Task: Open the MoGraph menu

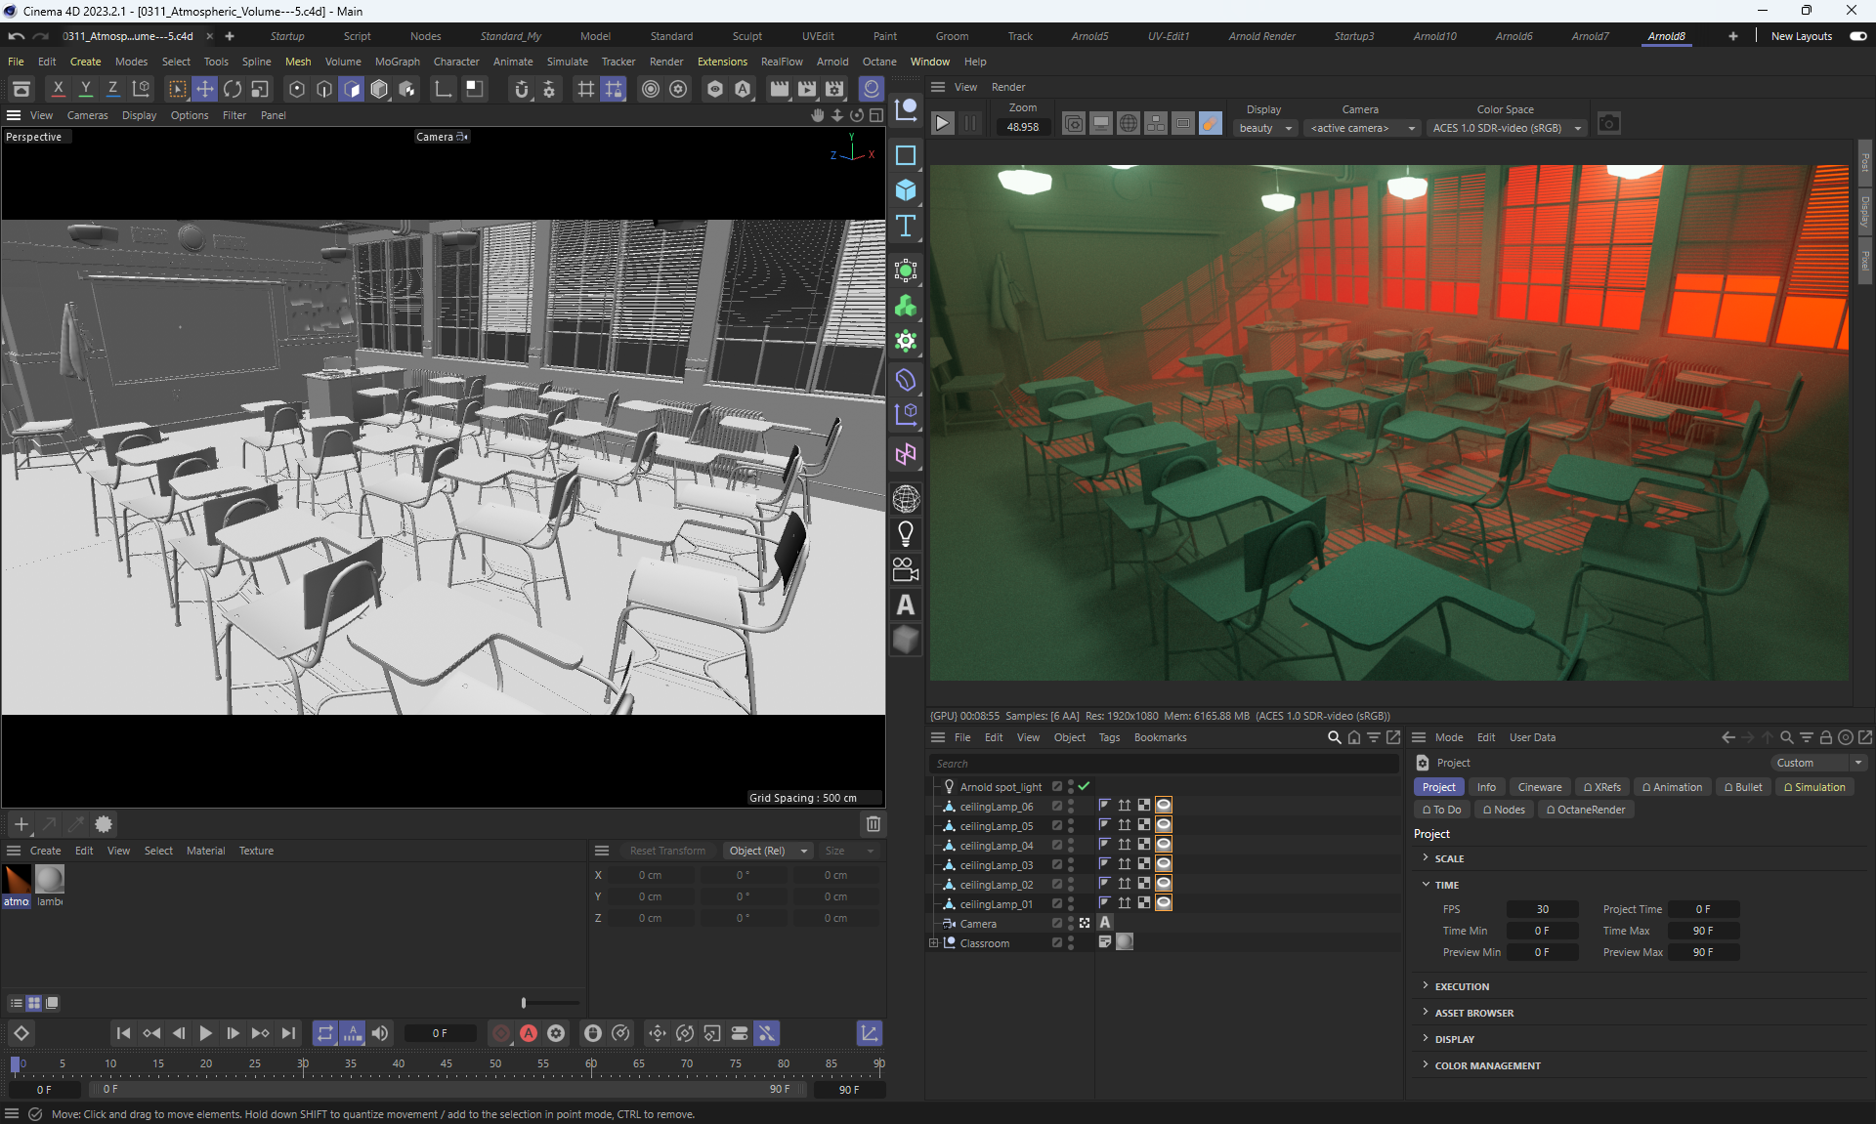Action: (x=397, y=62)
